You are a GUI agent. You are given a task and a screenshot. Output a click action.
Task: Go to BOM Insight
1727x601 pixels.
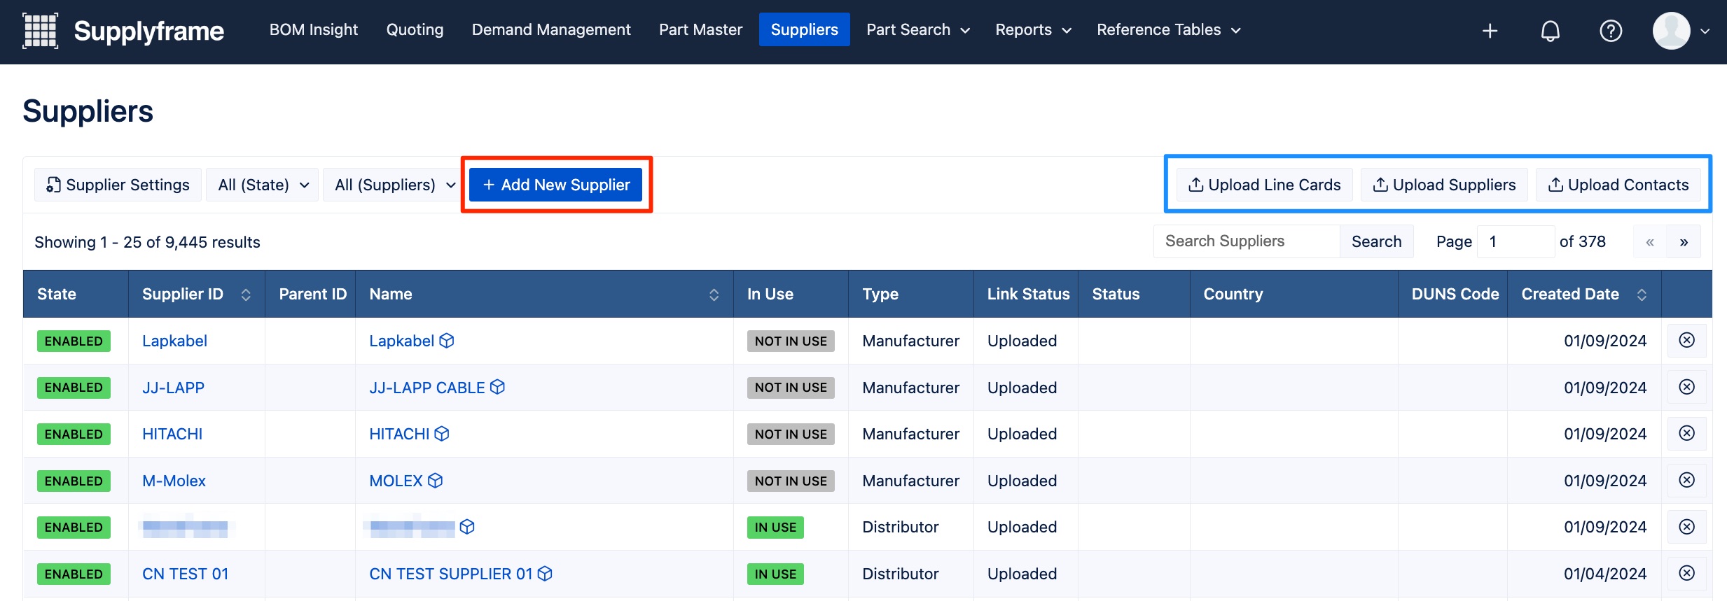click(314, 29)
